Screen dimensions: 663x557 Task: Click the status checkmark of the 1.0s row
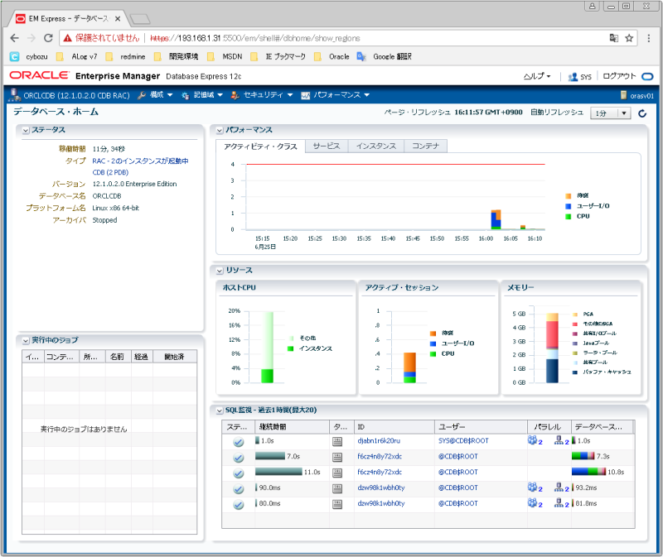coord(239,442)
